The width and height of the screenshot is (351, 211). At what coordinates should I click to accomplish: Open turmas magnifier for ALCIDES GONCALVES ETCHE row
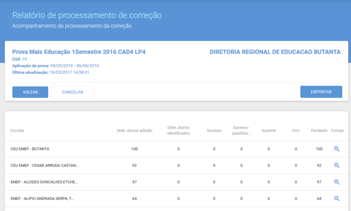pos(336,182)
